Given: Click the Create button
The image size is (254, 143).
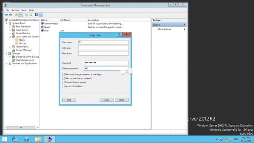Looking at the screenshot, I should [106, 100].
